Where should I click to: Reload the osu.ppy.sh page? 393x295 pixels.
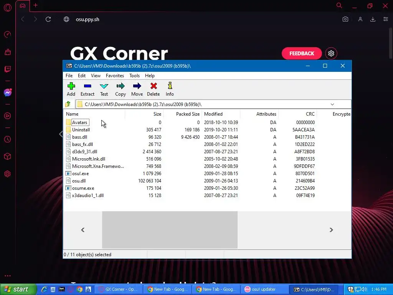[48, 19]
